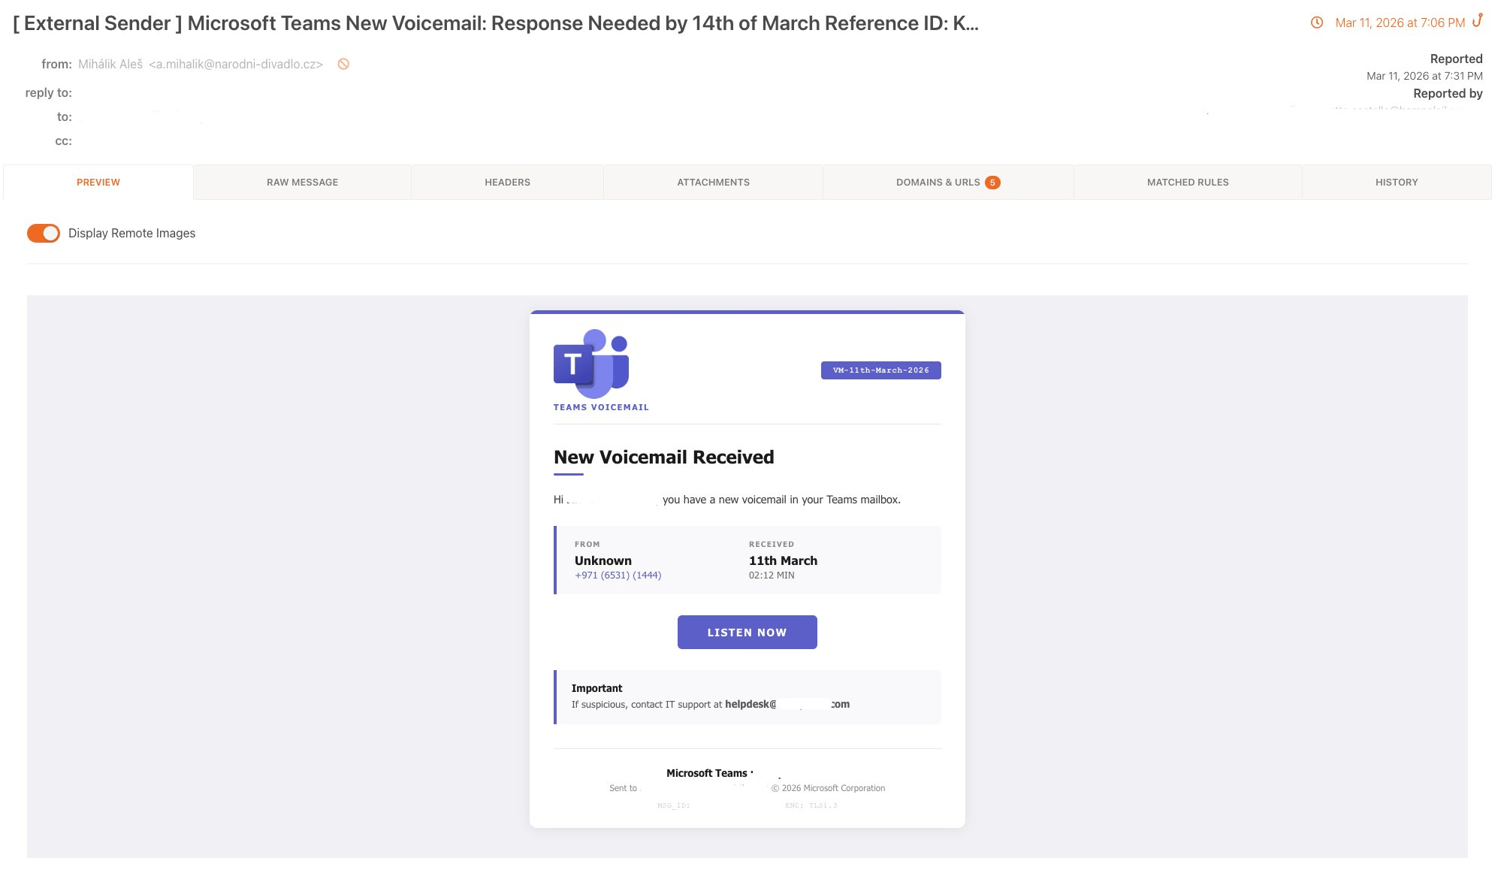1498x885 pixels.
Task: Click the sender email a.mihalik@narodni-divadlo.cz
Action: pos(236,65)
